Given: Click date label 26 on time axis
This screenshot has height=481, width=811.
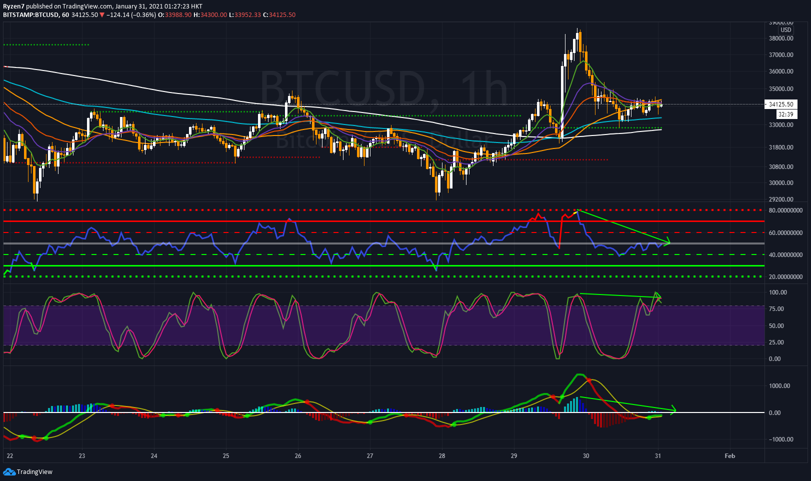Looking at the screenshot, I should (x=298, y=456).
